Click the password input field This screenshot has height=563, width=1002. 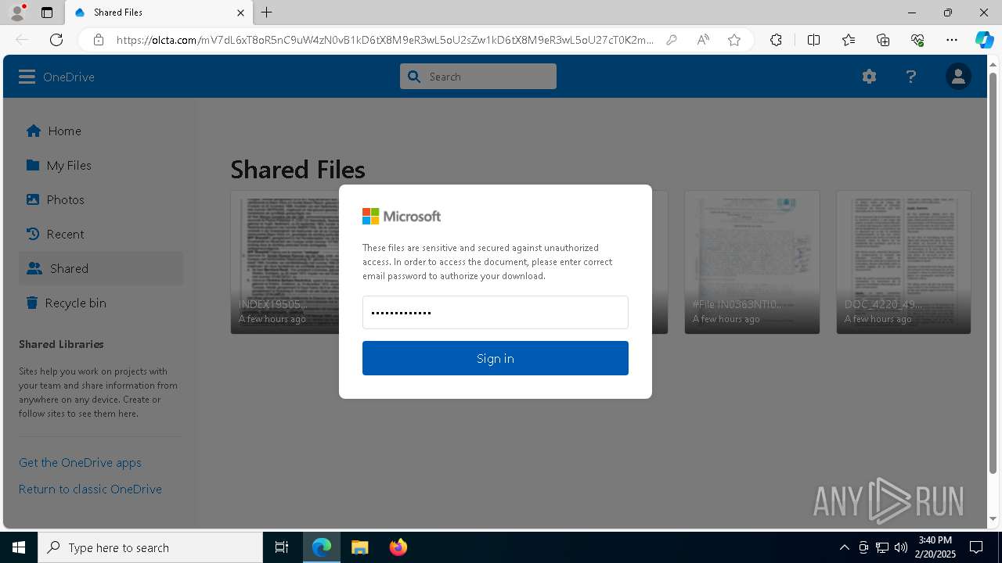pyautogui.click(x=496, y=312)
